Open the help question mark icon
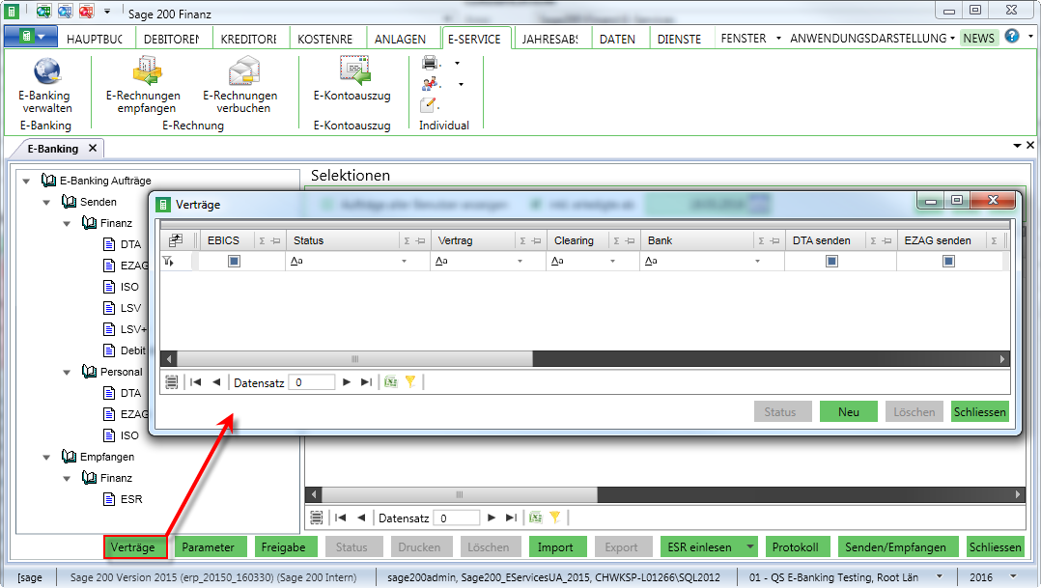This screenshot has width=1041, height=588. (x=1011, y=37)
